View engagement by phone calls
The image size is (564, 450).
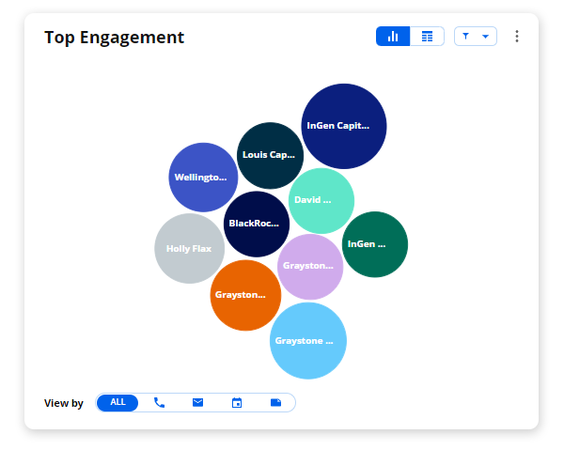coord(159,402)
